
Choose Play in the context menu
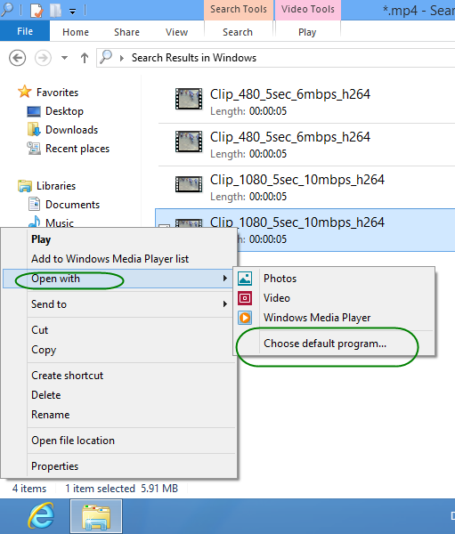tap(119, 239)
